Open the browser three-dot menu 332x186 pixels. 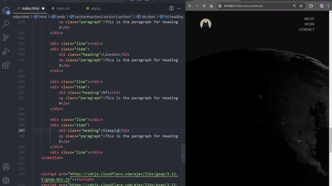click(x=328, y=6)
